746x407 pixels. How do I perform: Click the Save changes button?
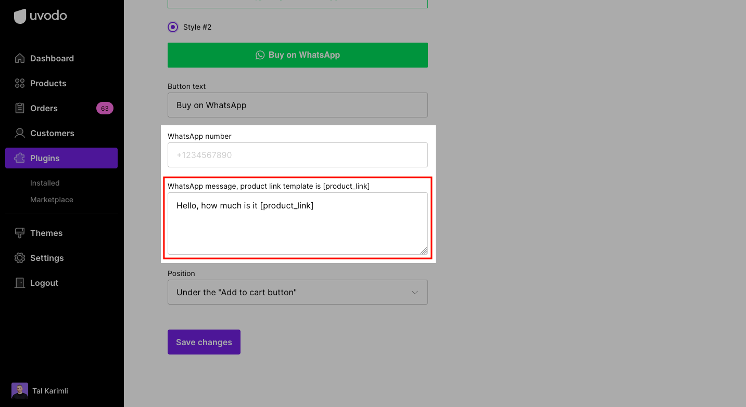pyautogui.click(x=204, y=342)
